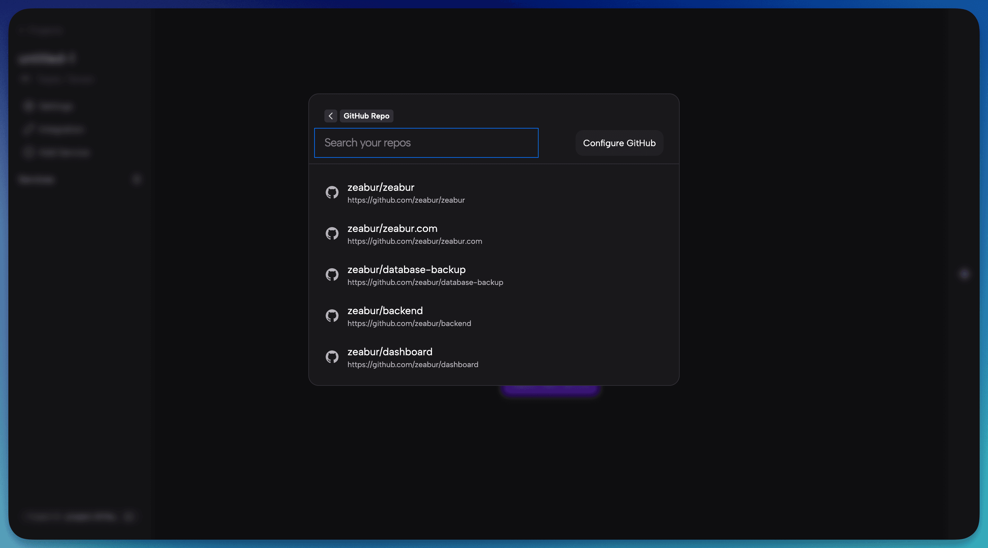This screenshot has width=988, height=548.
Task: Click the octocat icon next to zeabur/dashboard
Action: coord(332,357)
